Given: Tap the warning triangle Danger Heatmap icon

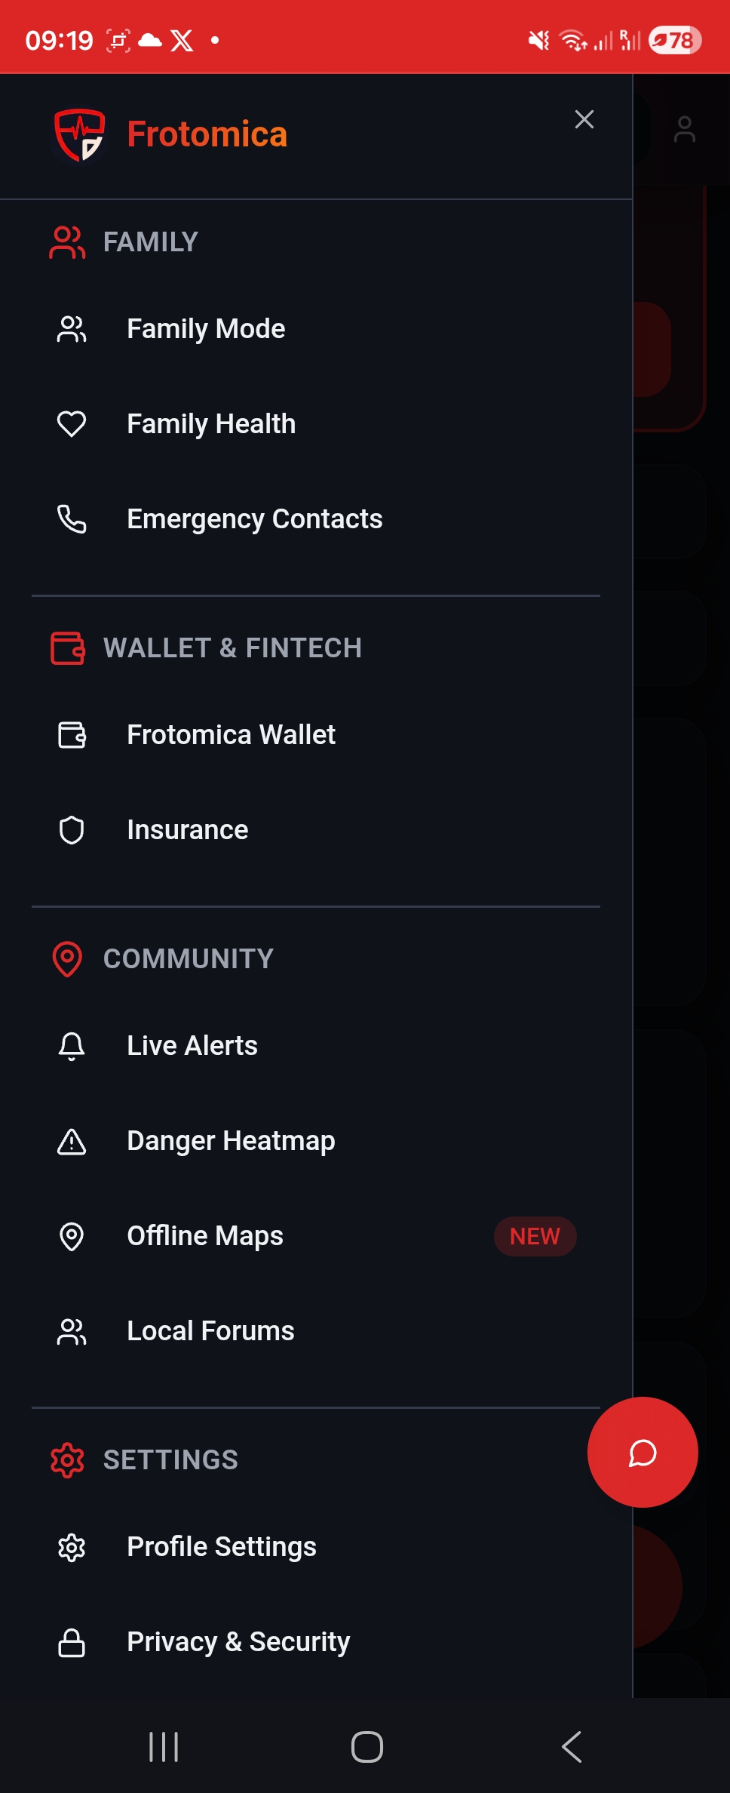Looking at the screenshot, I should tap(72, 1141).
